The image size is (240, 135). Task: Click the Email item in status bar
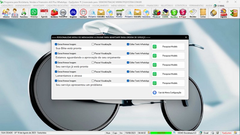[x=204, y=133]
